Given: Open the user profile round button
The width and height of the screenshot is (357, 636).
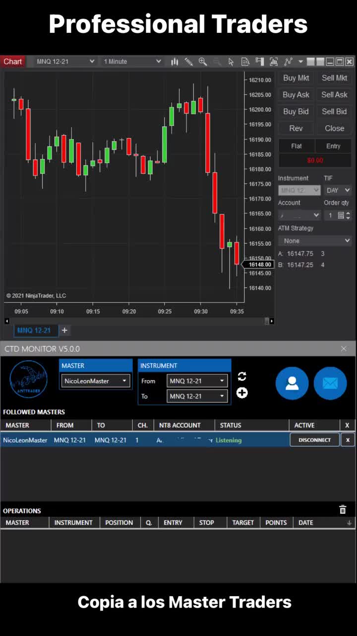Looking at the screenshot, I should pyautogui.click(x=292, y=383).
